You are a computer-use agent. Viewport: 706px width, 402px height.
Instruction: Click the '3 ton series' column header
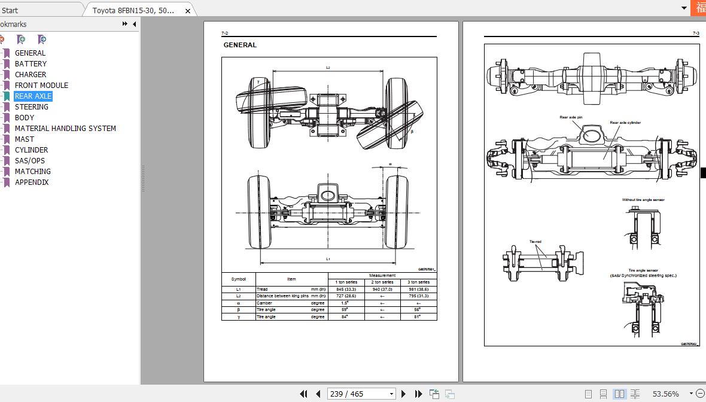coord(419,282)
